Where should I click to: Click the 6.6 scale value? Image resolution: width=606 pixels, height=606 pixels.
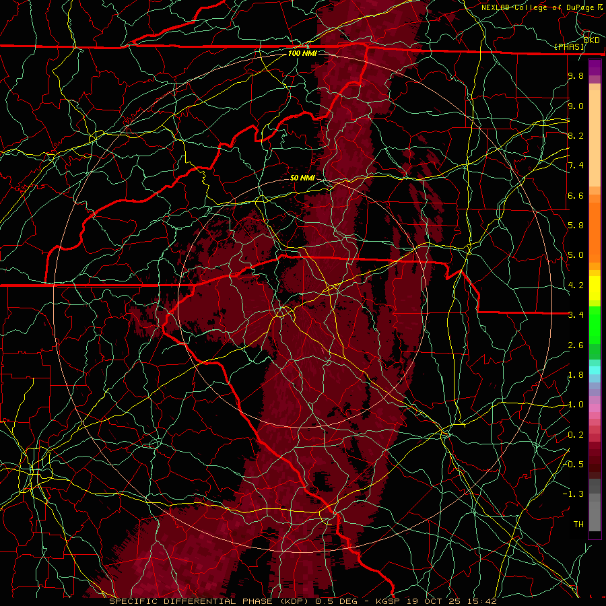[x=576, y=195]
